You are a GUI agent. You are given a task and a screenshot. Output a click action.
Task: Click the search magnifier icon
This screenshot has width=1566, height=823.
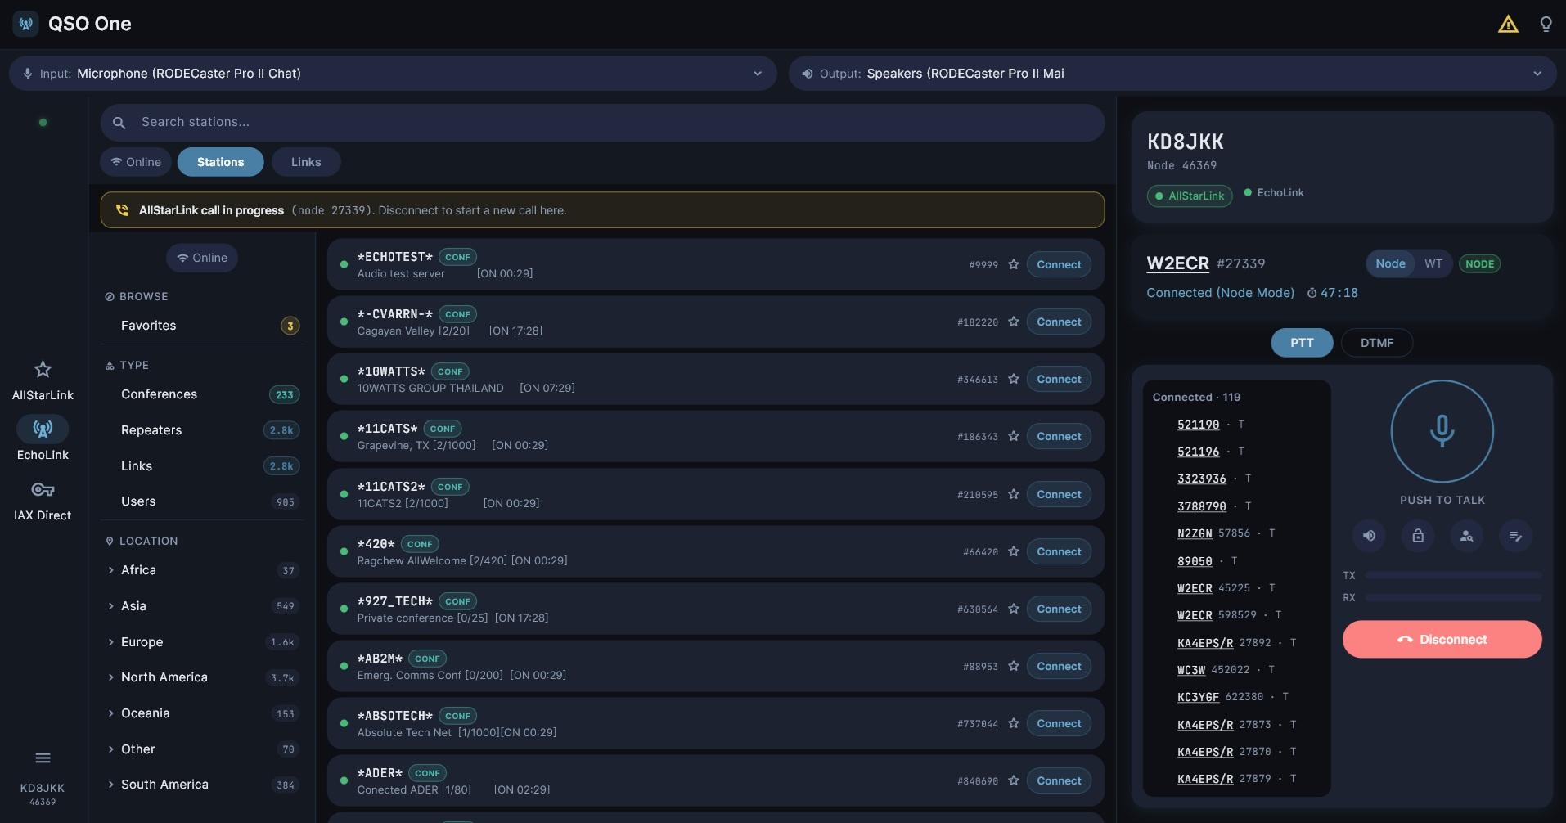(x=119, y=123)
